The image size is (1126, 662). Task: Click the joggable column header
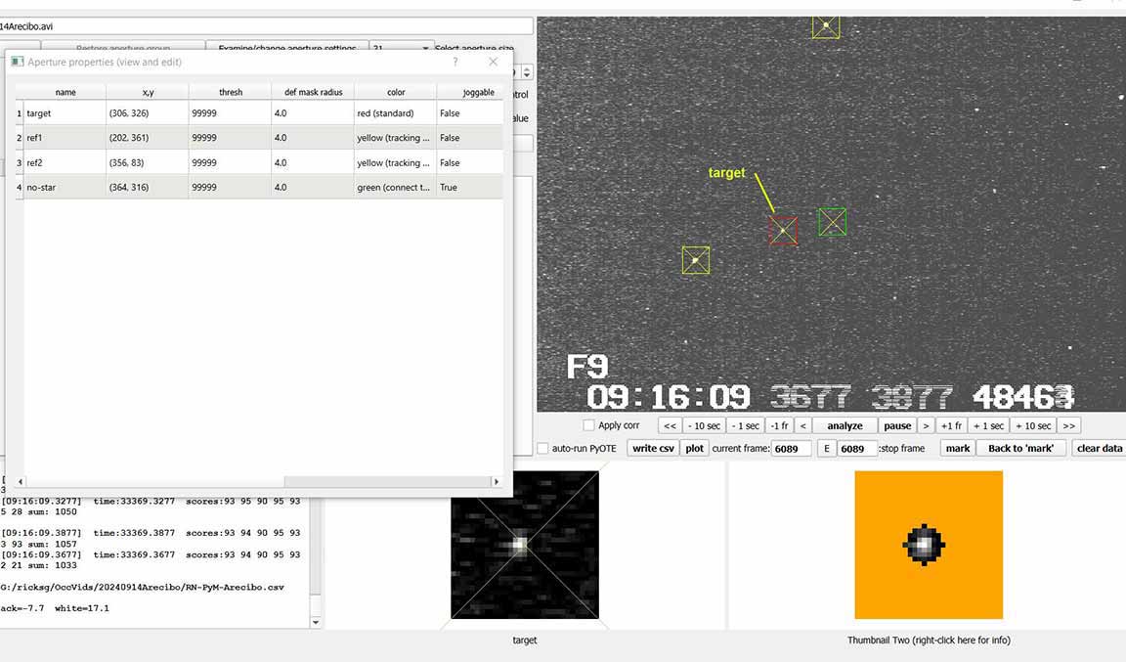470,92
